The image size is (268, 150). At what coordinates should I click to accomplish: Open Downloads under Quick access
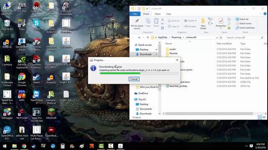pos(144,54)
